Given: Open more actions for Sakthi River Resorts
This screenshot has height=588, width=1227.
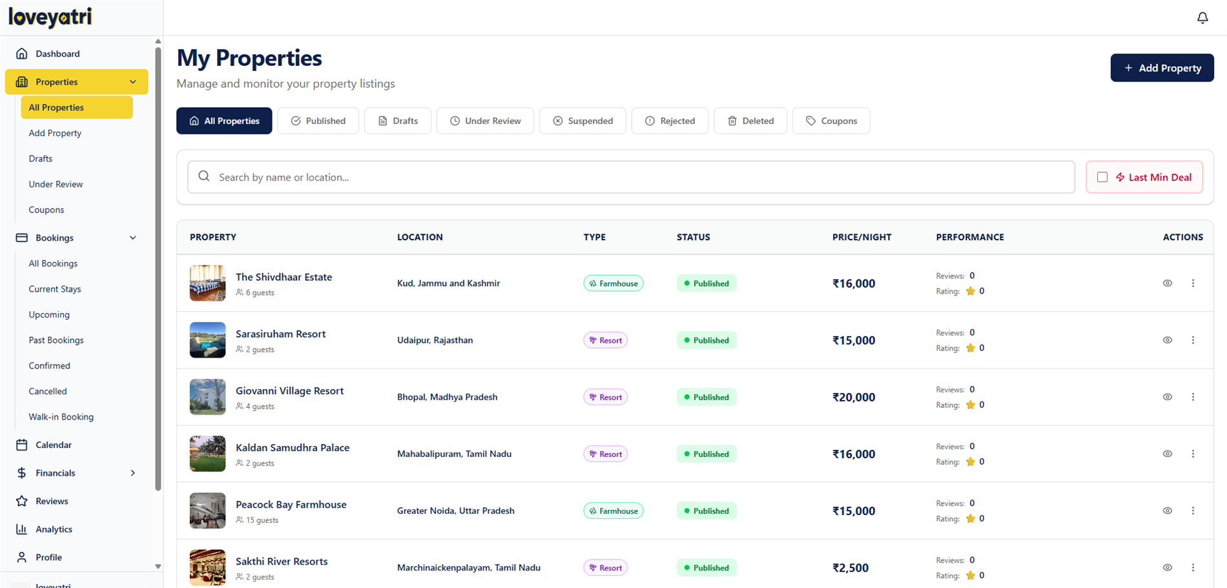Looking at the screenshot, I should (x=1193, y=567).
